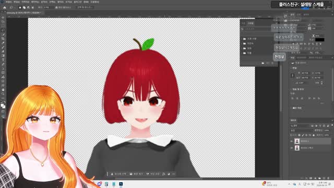This screenshot has height=188, width=334.
Task: Select the Crop tool
Action: click(3, 39)
